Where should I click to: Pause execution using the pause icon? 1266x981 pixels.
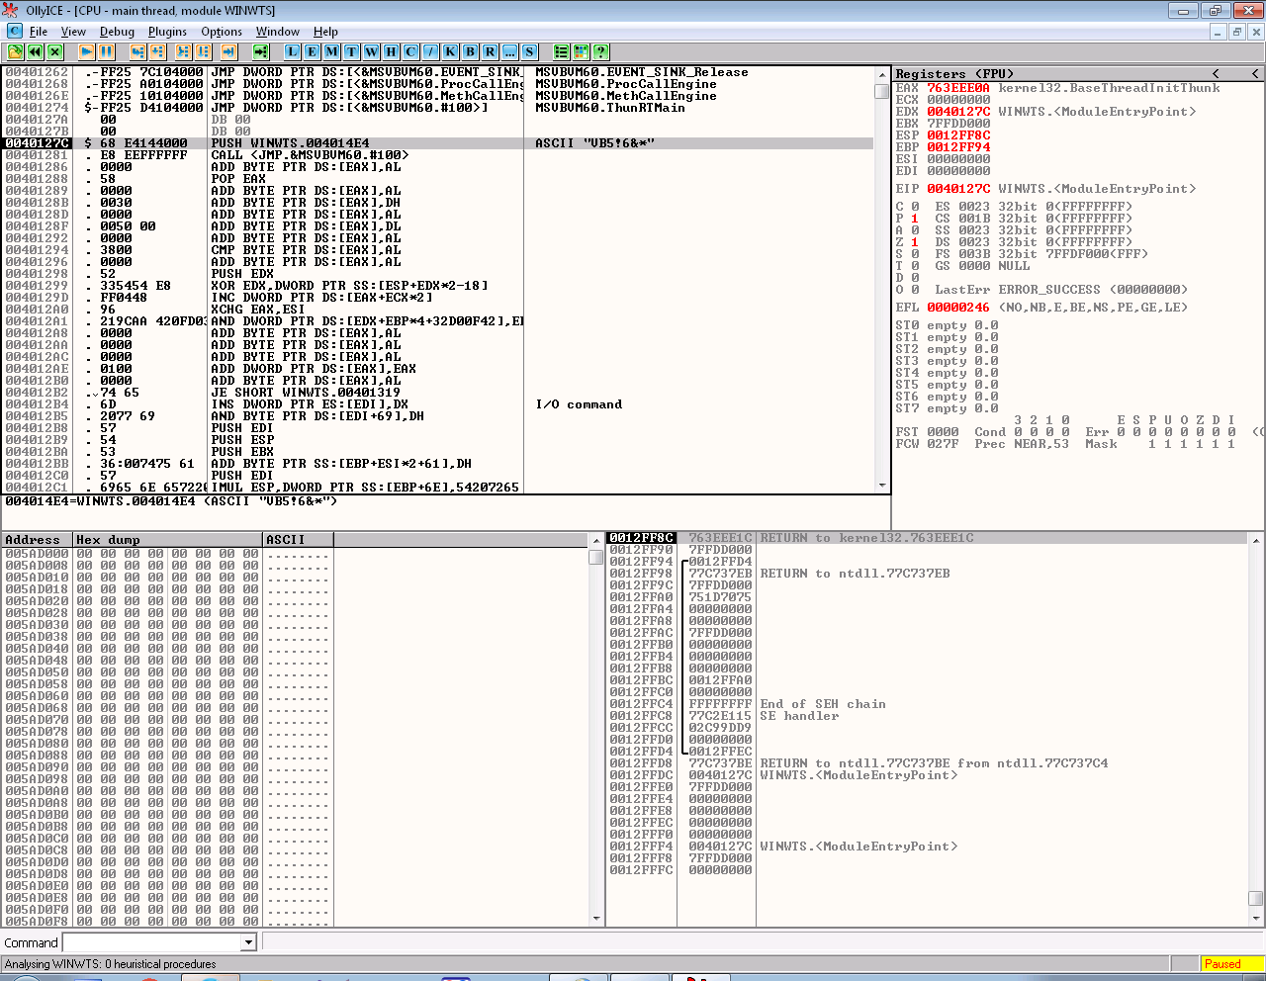tap(107, 51)
